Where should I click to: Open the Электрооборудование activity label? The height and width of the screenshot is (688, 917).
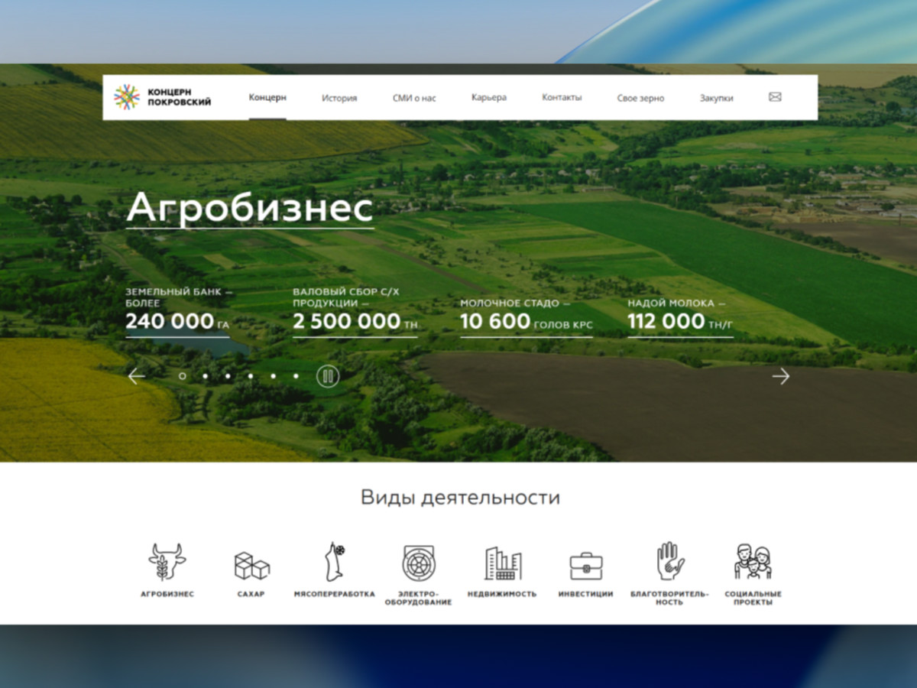(419, 598)
